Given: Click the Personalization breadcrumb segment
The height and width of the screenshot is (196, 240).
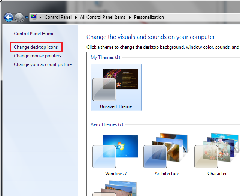Looking at the screenshot, I should pyautogui.click(x=149, y=17).
